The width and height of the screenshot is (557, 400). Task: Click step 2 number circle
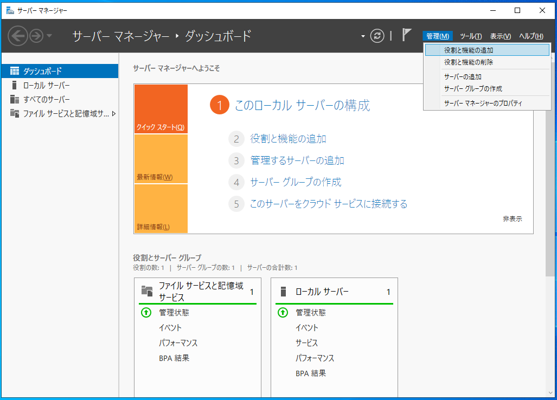click(236, 139)
